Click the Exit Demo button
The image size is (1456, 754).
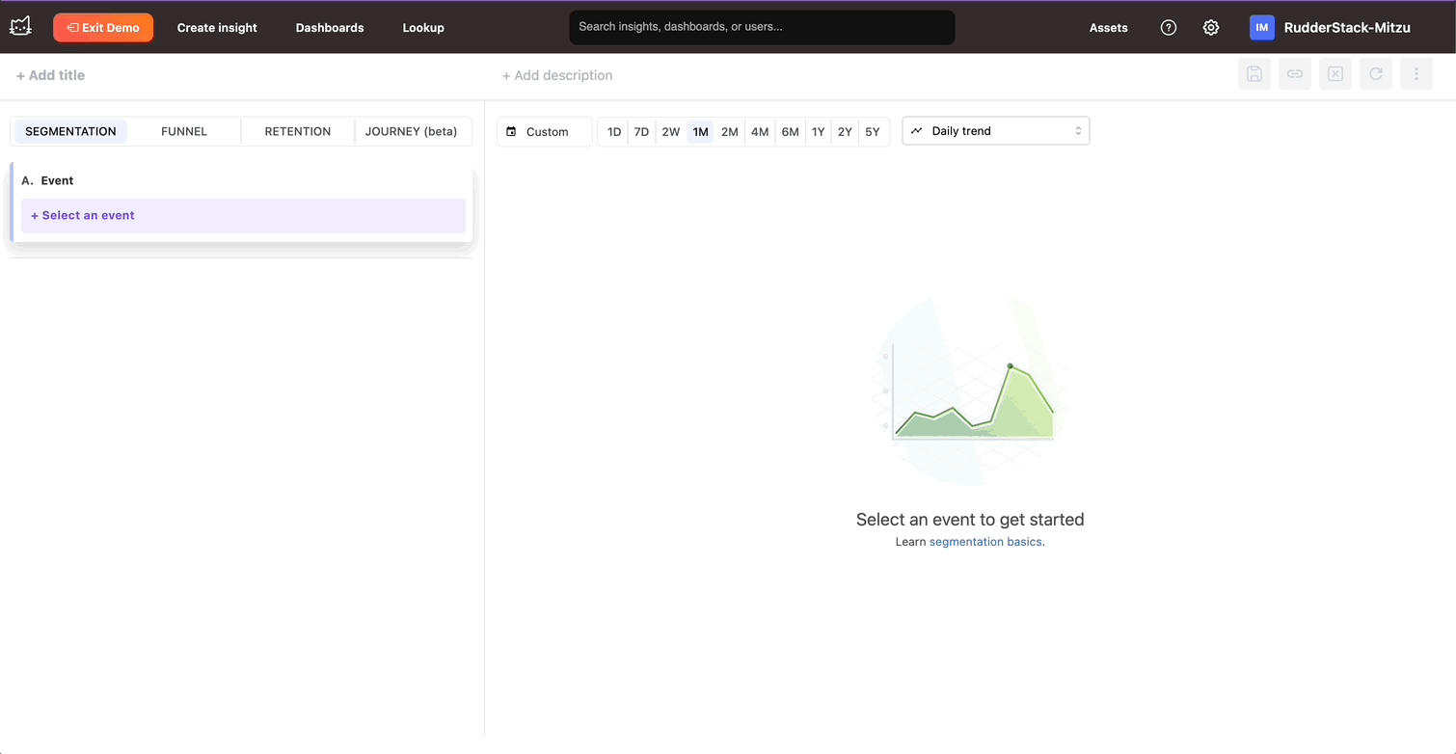click(103, 28)
